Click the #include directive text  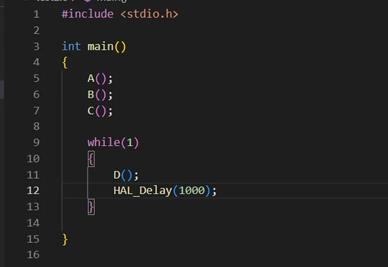87,14
